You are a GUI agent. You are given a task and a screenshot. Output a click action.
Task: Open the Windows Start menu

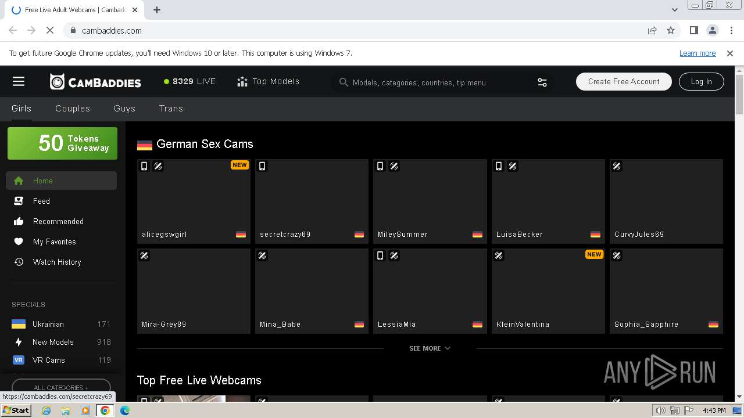click(x=16, y=410)
